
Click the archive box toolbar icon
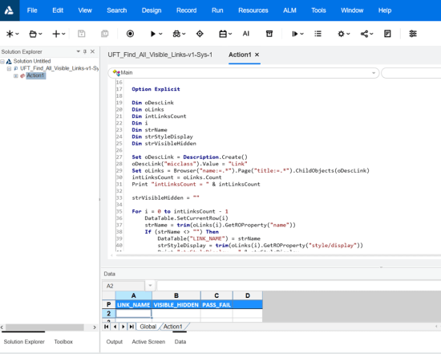[269, 34]
